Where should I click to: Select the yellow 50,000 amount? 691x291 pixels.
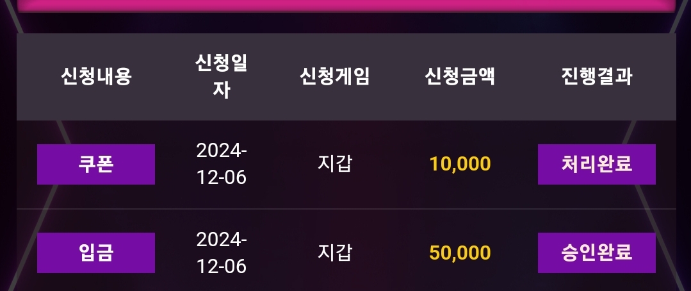460,253
